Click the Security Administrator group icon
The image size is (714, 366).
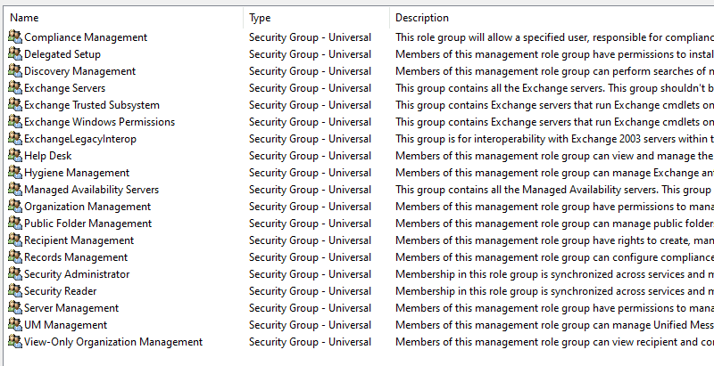click(x=15, y=274)
